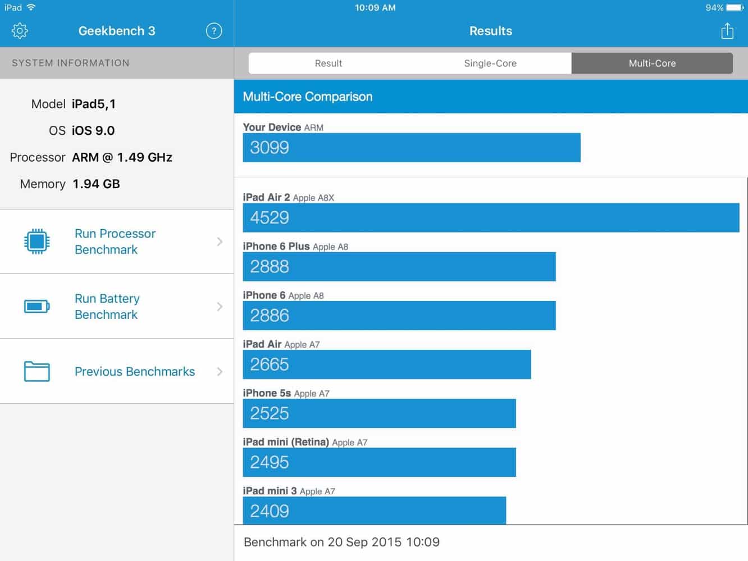Tap the processor chip icon
The image size is (748, 561).
(37, 241)
